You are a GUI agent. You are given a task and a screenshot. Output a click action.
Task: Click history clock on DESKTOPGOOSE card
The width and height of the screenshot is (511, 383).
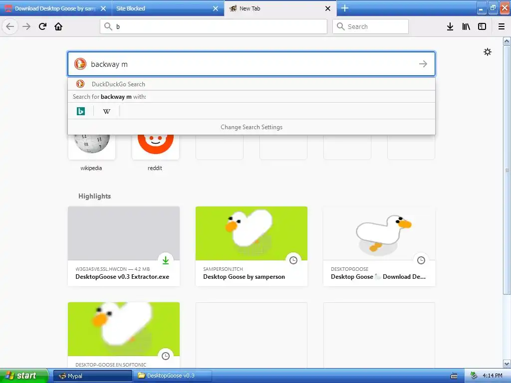coord(421,260)
